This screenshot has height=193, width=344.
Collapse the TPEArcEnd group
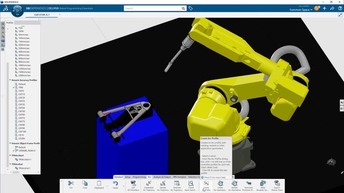pos(10,164)
